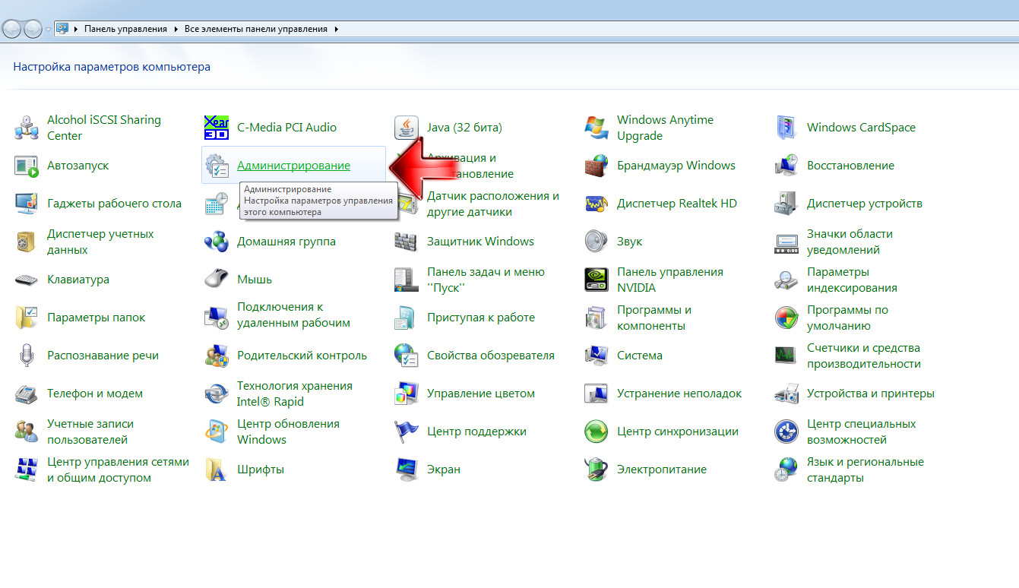Open the Центр поддержки link

coord(476,432)
